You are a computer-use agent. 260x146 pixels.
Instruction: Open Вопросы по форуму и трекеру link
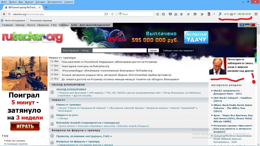(x=78, y=142)
